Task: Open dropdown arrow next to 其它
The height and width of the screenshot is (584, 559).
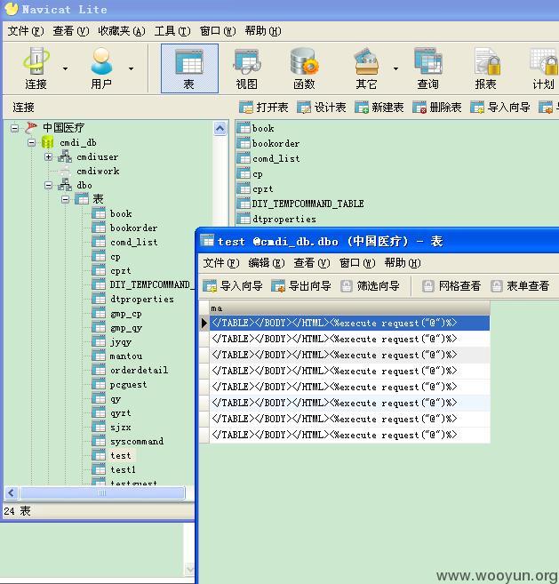Action: click(x=395, y=68)
